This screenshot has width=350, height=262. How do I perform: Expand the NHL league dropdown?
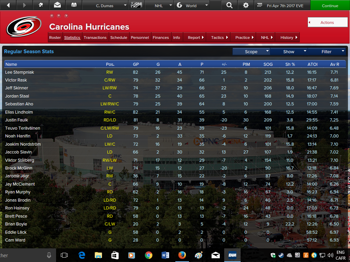(x=159, y=5)
